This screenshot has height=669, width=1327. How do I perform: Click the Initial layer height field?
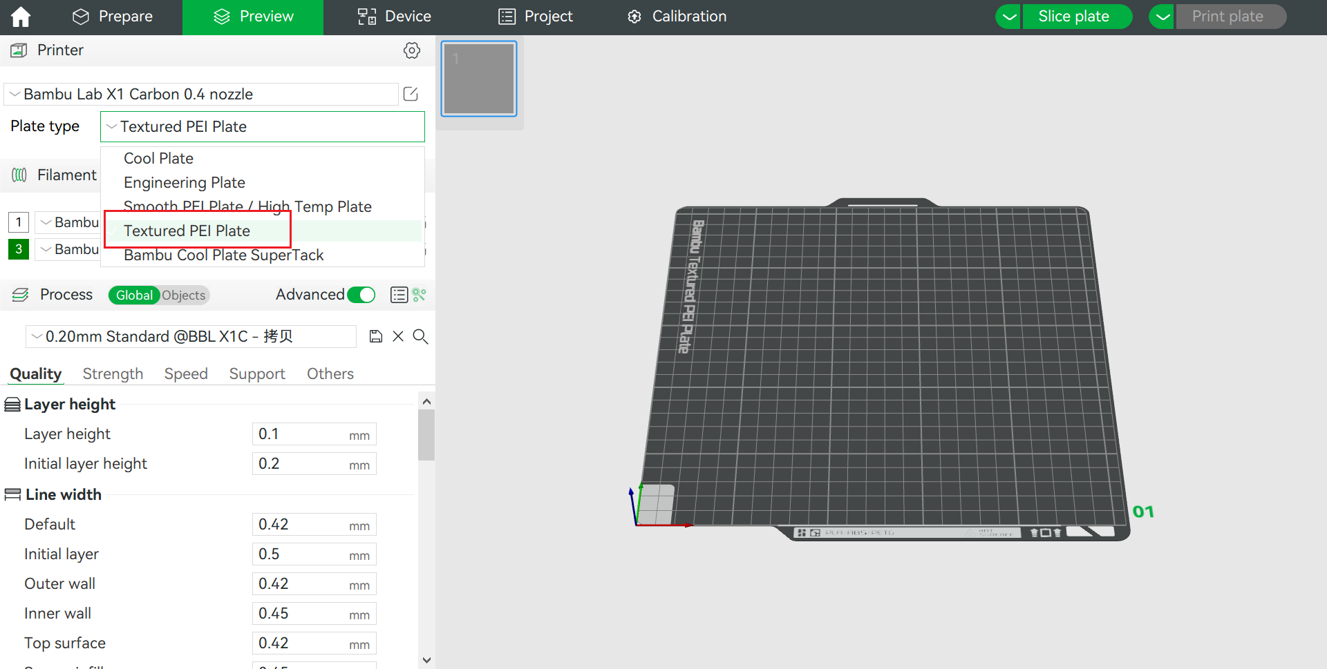(x=314, y=464)
